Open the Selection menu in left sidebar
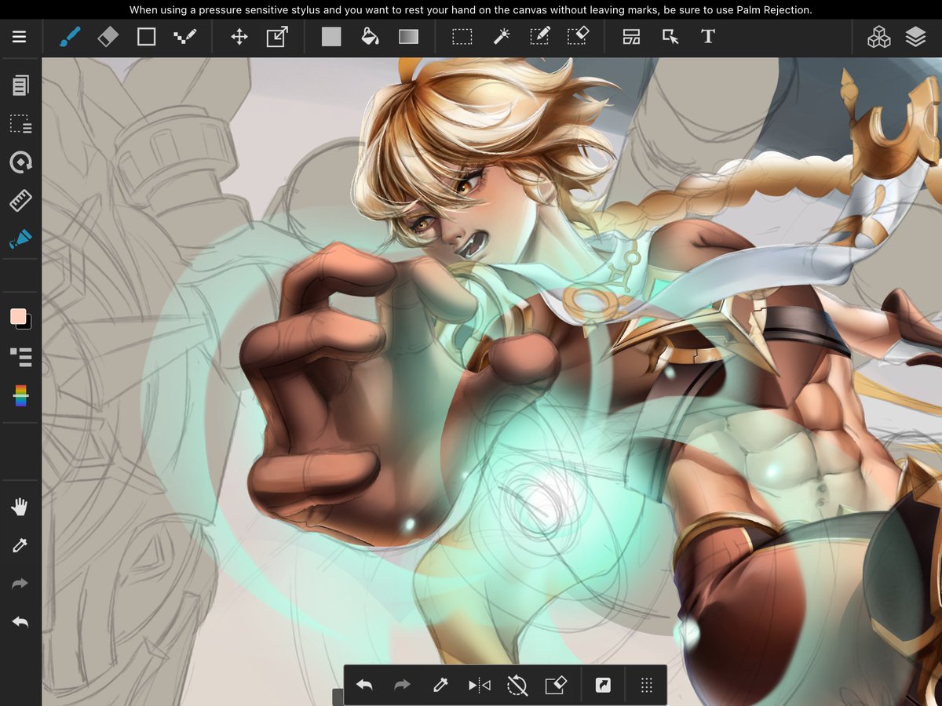The height and width of the screenshot is (706, 942). tap(20, 124)
